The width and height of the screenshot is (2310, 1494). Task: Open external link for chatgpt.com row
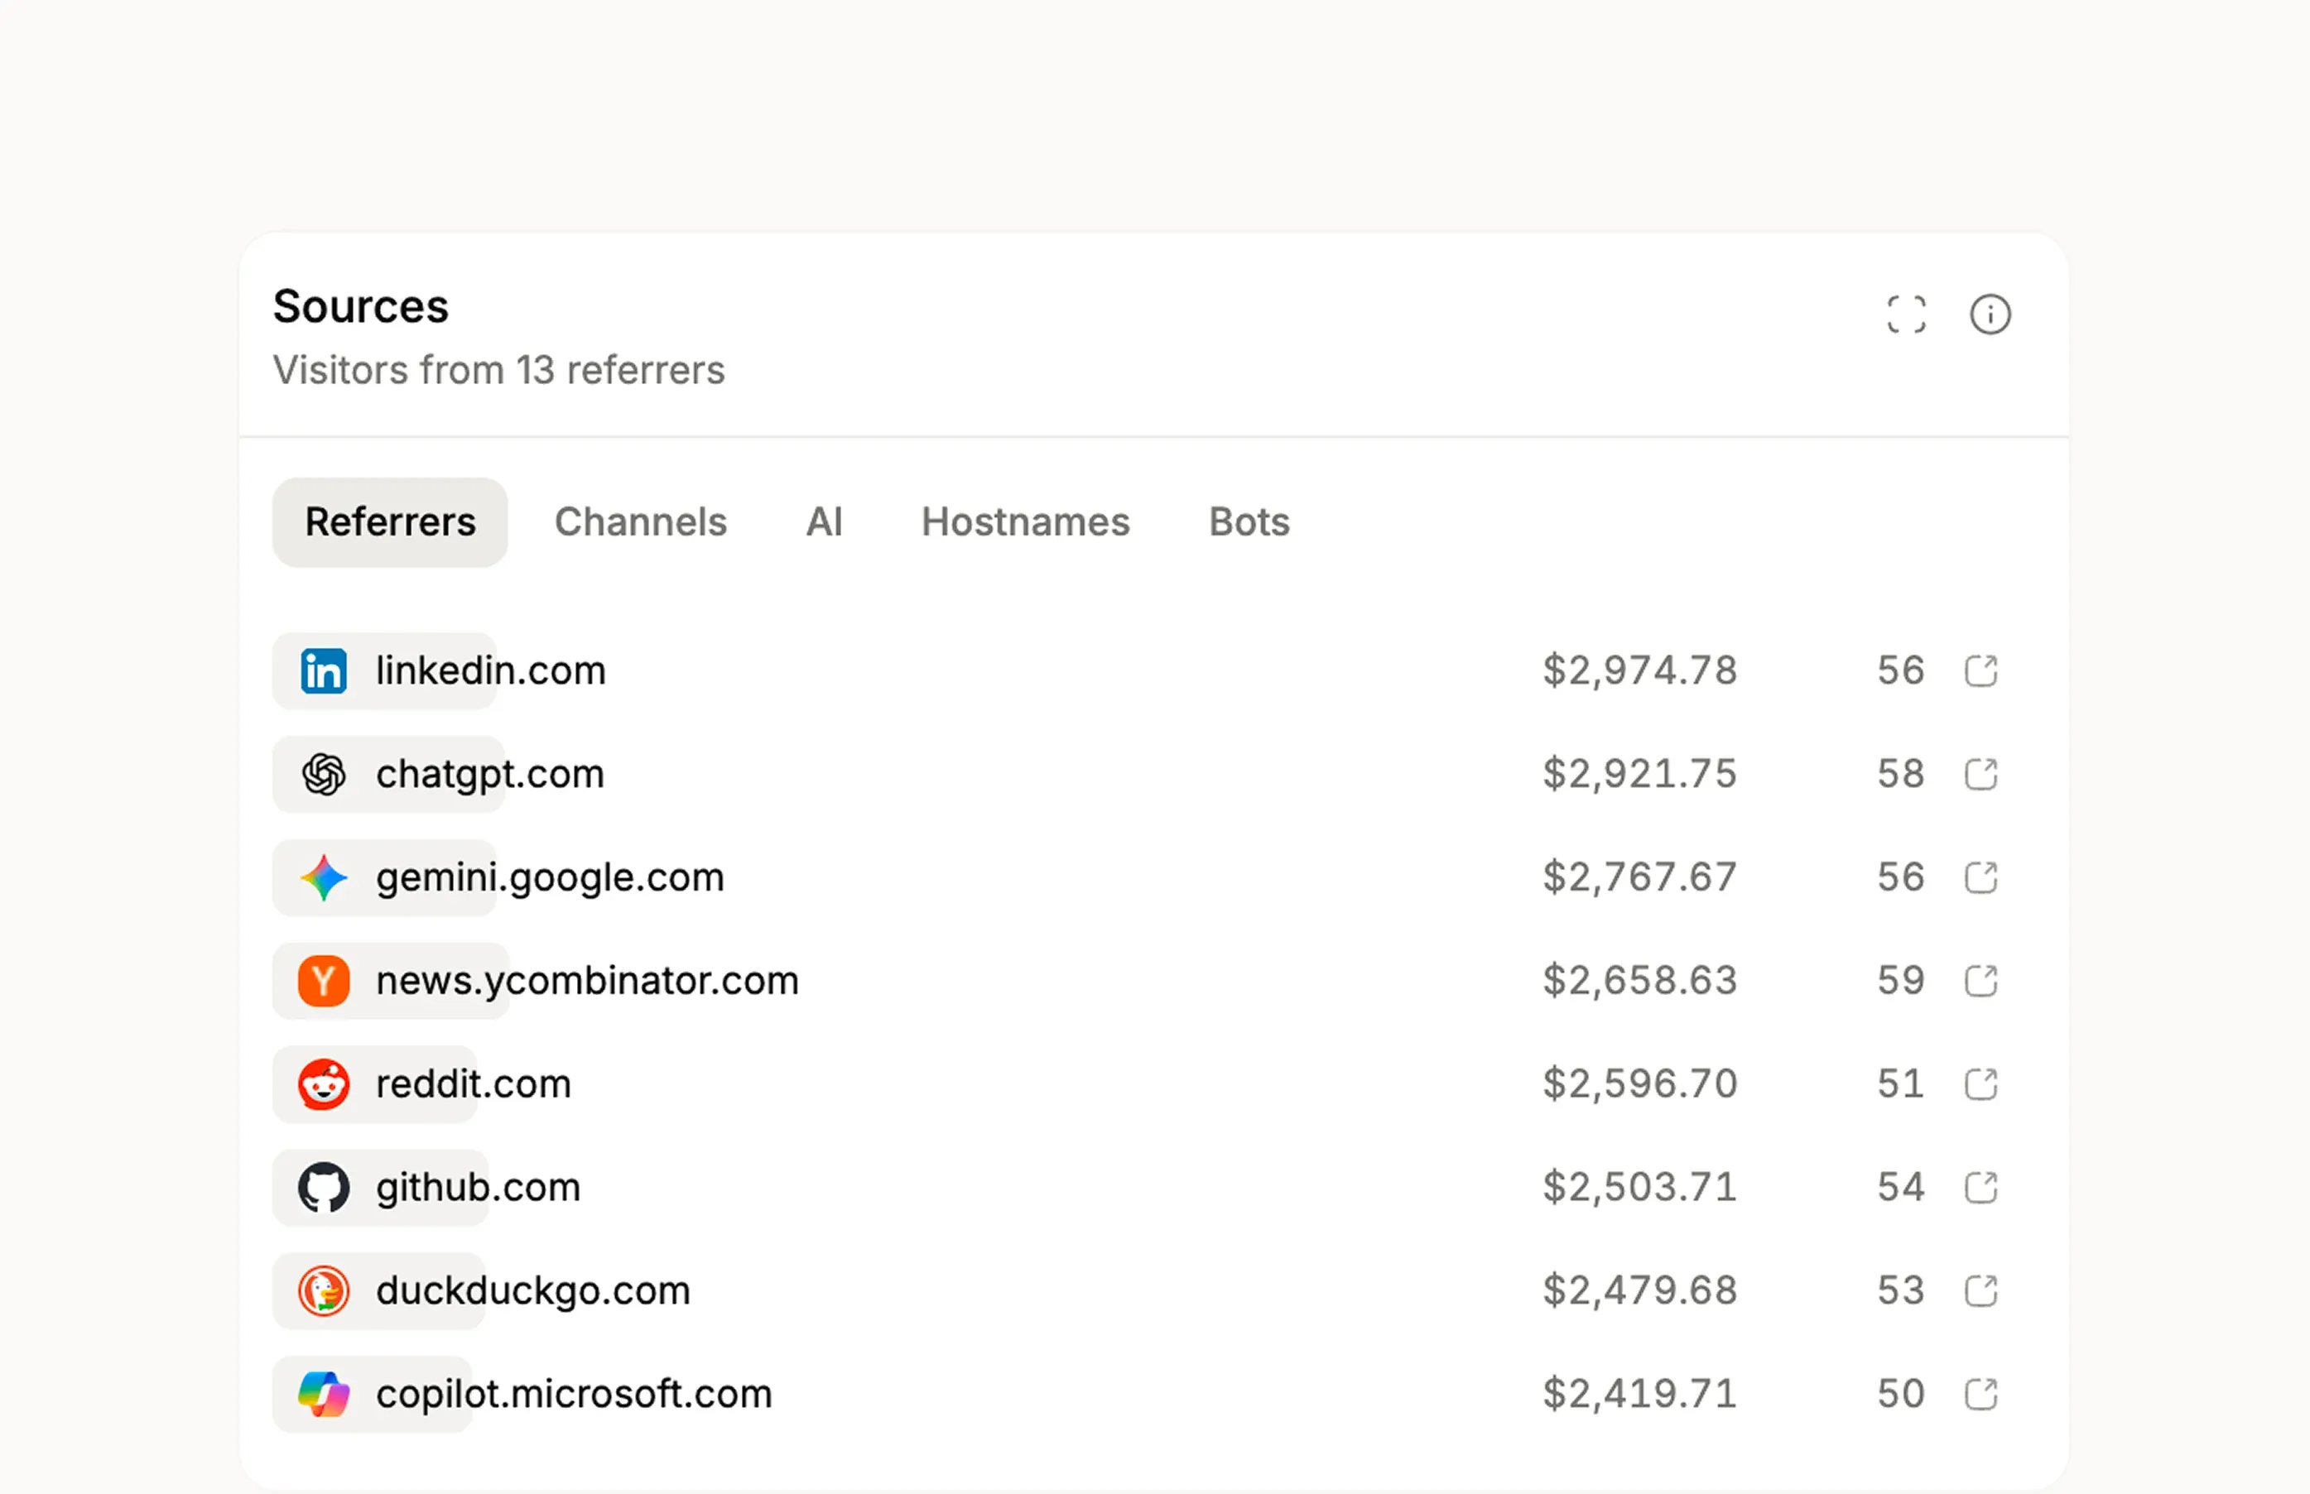1980,774
